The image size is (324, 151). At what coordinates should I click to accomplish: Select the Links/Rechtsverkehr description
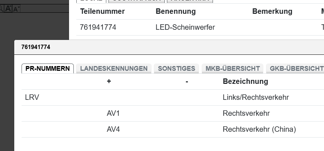[255, 97]
